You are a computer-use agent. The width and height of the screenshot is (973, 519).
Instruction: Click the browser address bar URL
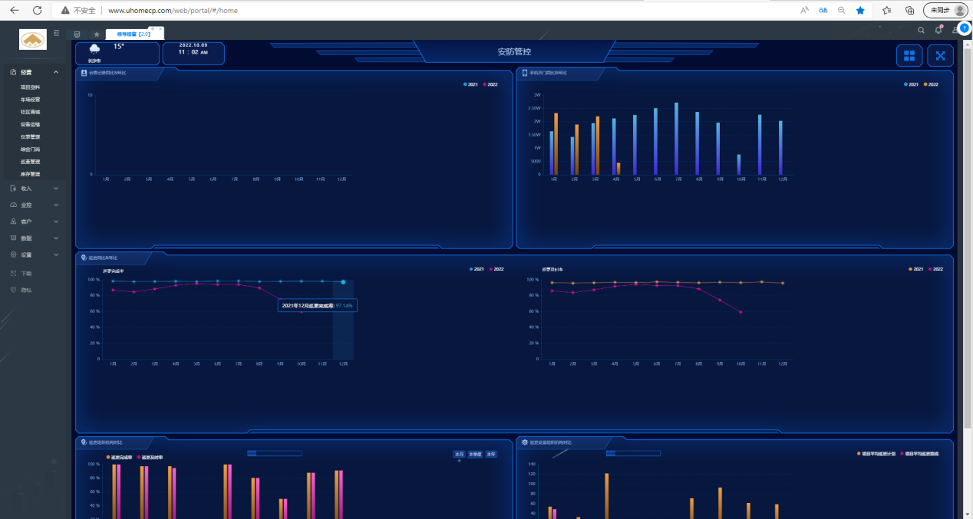pyautogui.click(x=173, y=11)
